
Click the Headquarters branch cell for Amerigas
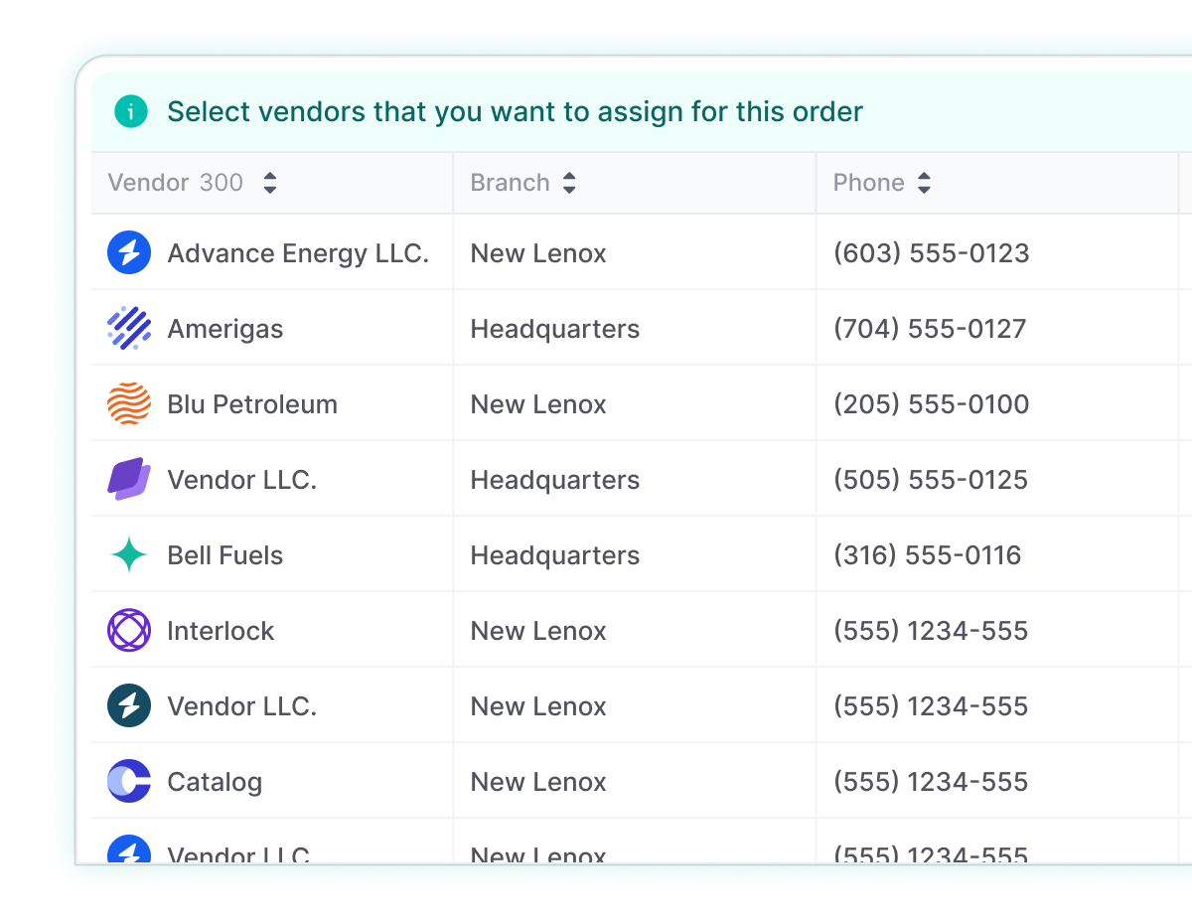pyautogui.click(x=554, y=329)
